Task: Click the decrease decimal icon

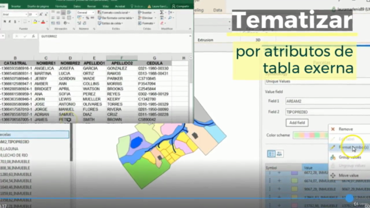Action: (x=84, y=23)
